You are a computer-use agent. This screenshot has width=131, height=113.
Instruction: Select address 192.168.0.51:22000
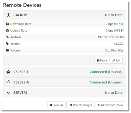[111, 37]
